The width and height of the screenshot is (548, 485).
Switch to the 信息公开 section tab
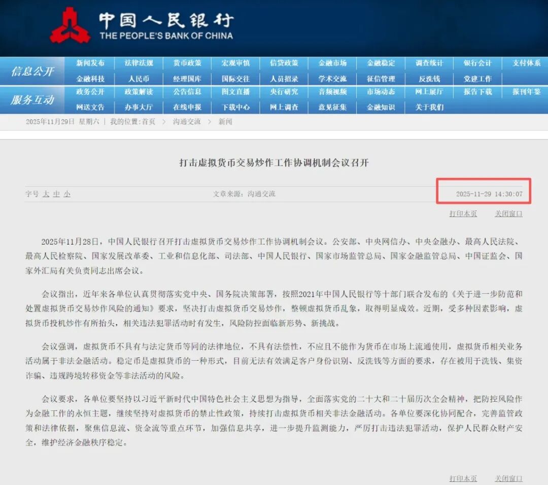point(32,72)
